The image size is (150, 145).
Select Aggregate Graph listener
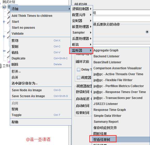(121, 50)
